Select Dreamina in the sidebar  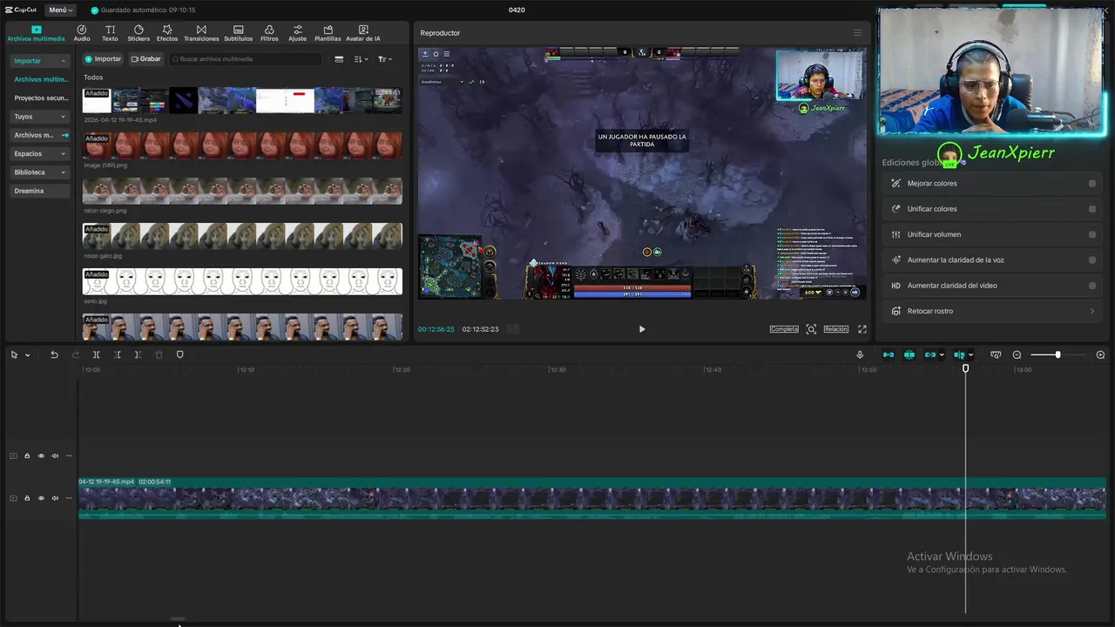tap(39, 191)
